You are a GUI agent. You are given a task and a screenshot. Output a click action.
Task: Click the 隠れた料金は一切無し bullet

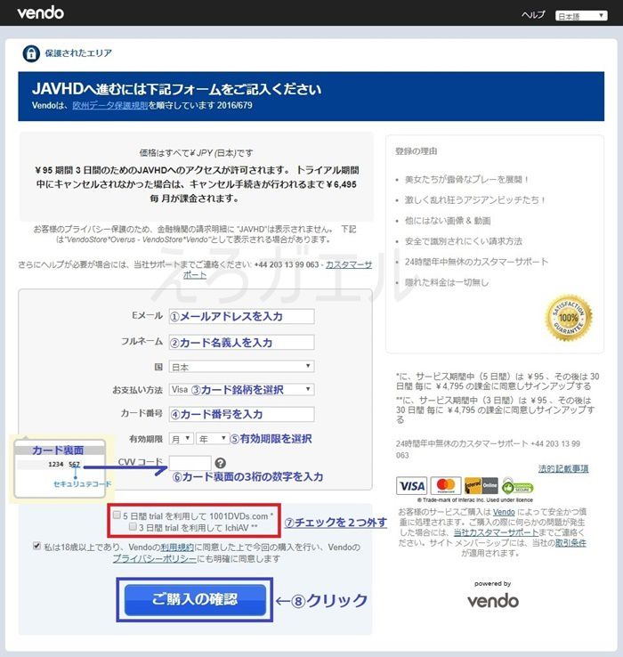[x=447, y=282]
